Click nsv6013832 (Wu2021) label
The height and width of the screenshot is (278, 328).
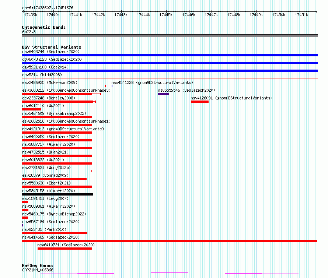click(x=43, y=160)
